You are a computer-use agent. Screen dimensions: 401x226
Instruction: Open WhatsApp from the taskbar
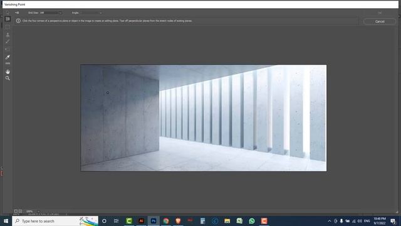pos(252,221)
